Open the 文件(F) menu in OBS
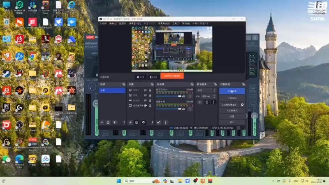The width and height of the screenshot is (329, 185). [x=103, y=23]
